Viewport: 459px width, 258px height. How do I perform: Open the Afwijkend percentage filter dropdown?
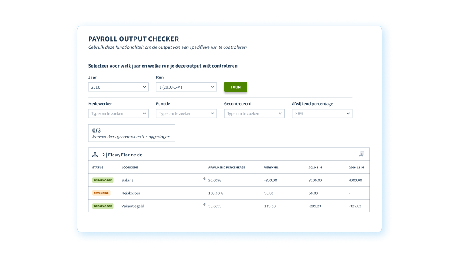322,113
